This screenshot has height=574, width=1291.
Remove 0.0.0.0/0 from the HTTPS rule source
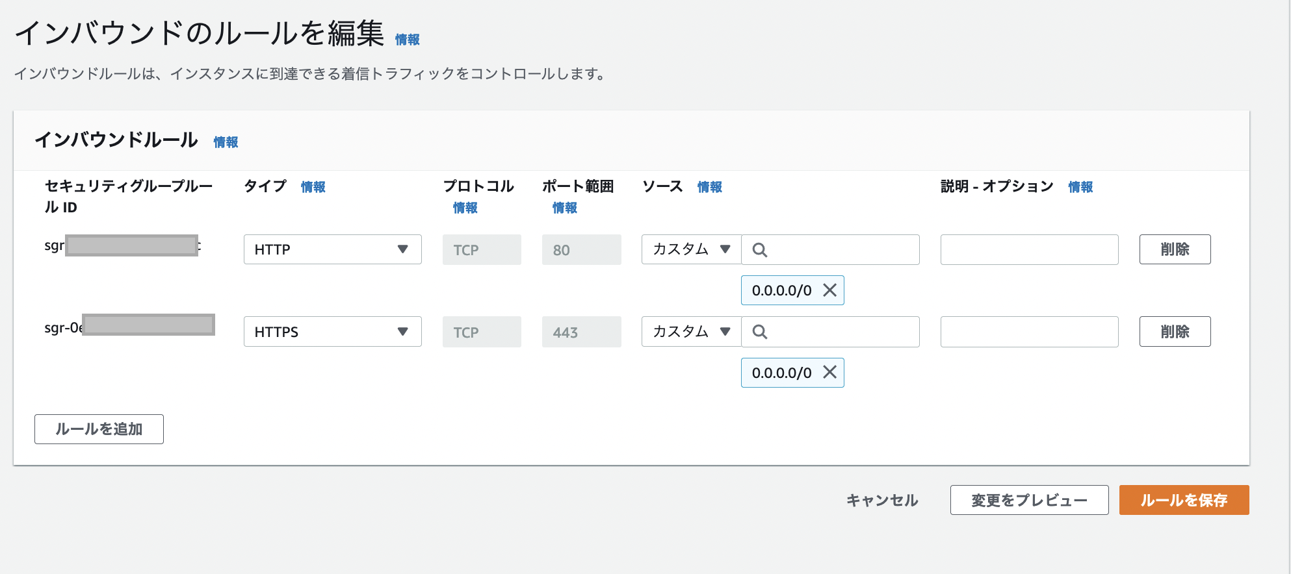pyautogui.click(x=829, y=372)
